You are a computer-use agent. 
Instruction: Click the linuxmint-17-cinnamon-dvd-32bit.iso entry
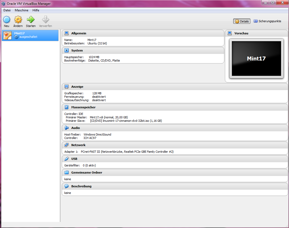point(126,121)
